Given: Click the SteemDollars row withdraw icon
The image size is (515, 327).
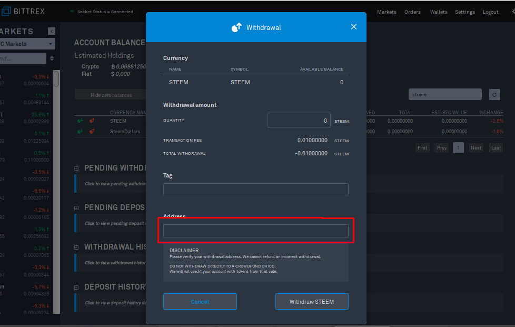Looking at the screenshot, I should pyautogui.click(x=92, y=131).
